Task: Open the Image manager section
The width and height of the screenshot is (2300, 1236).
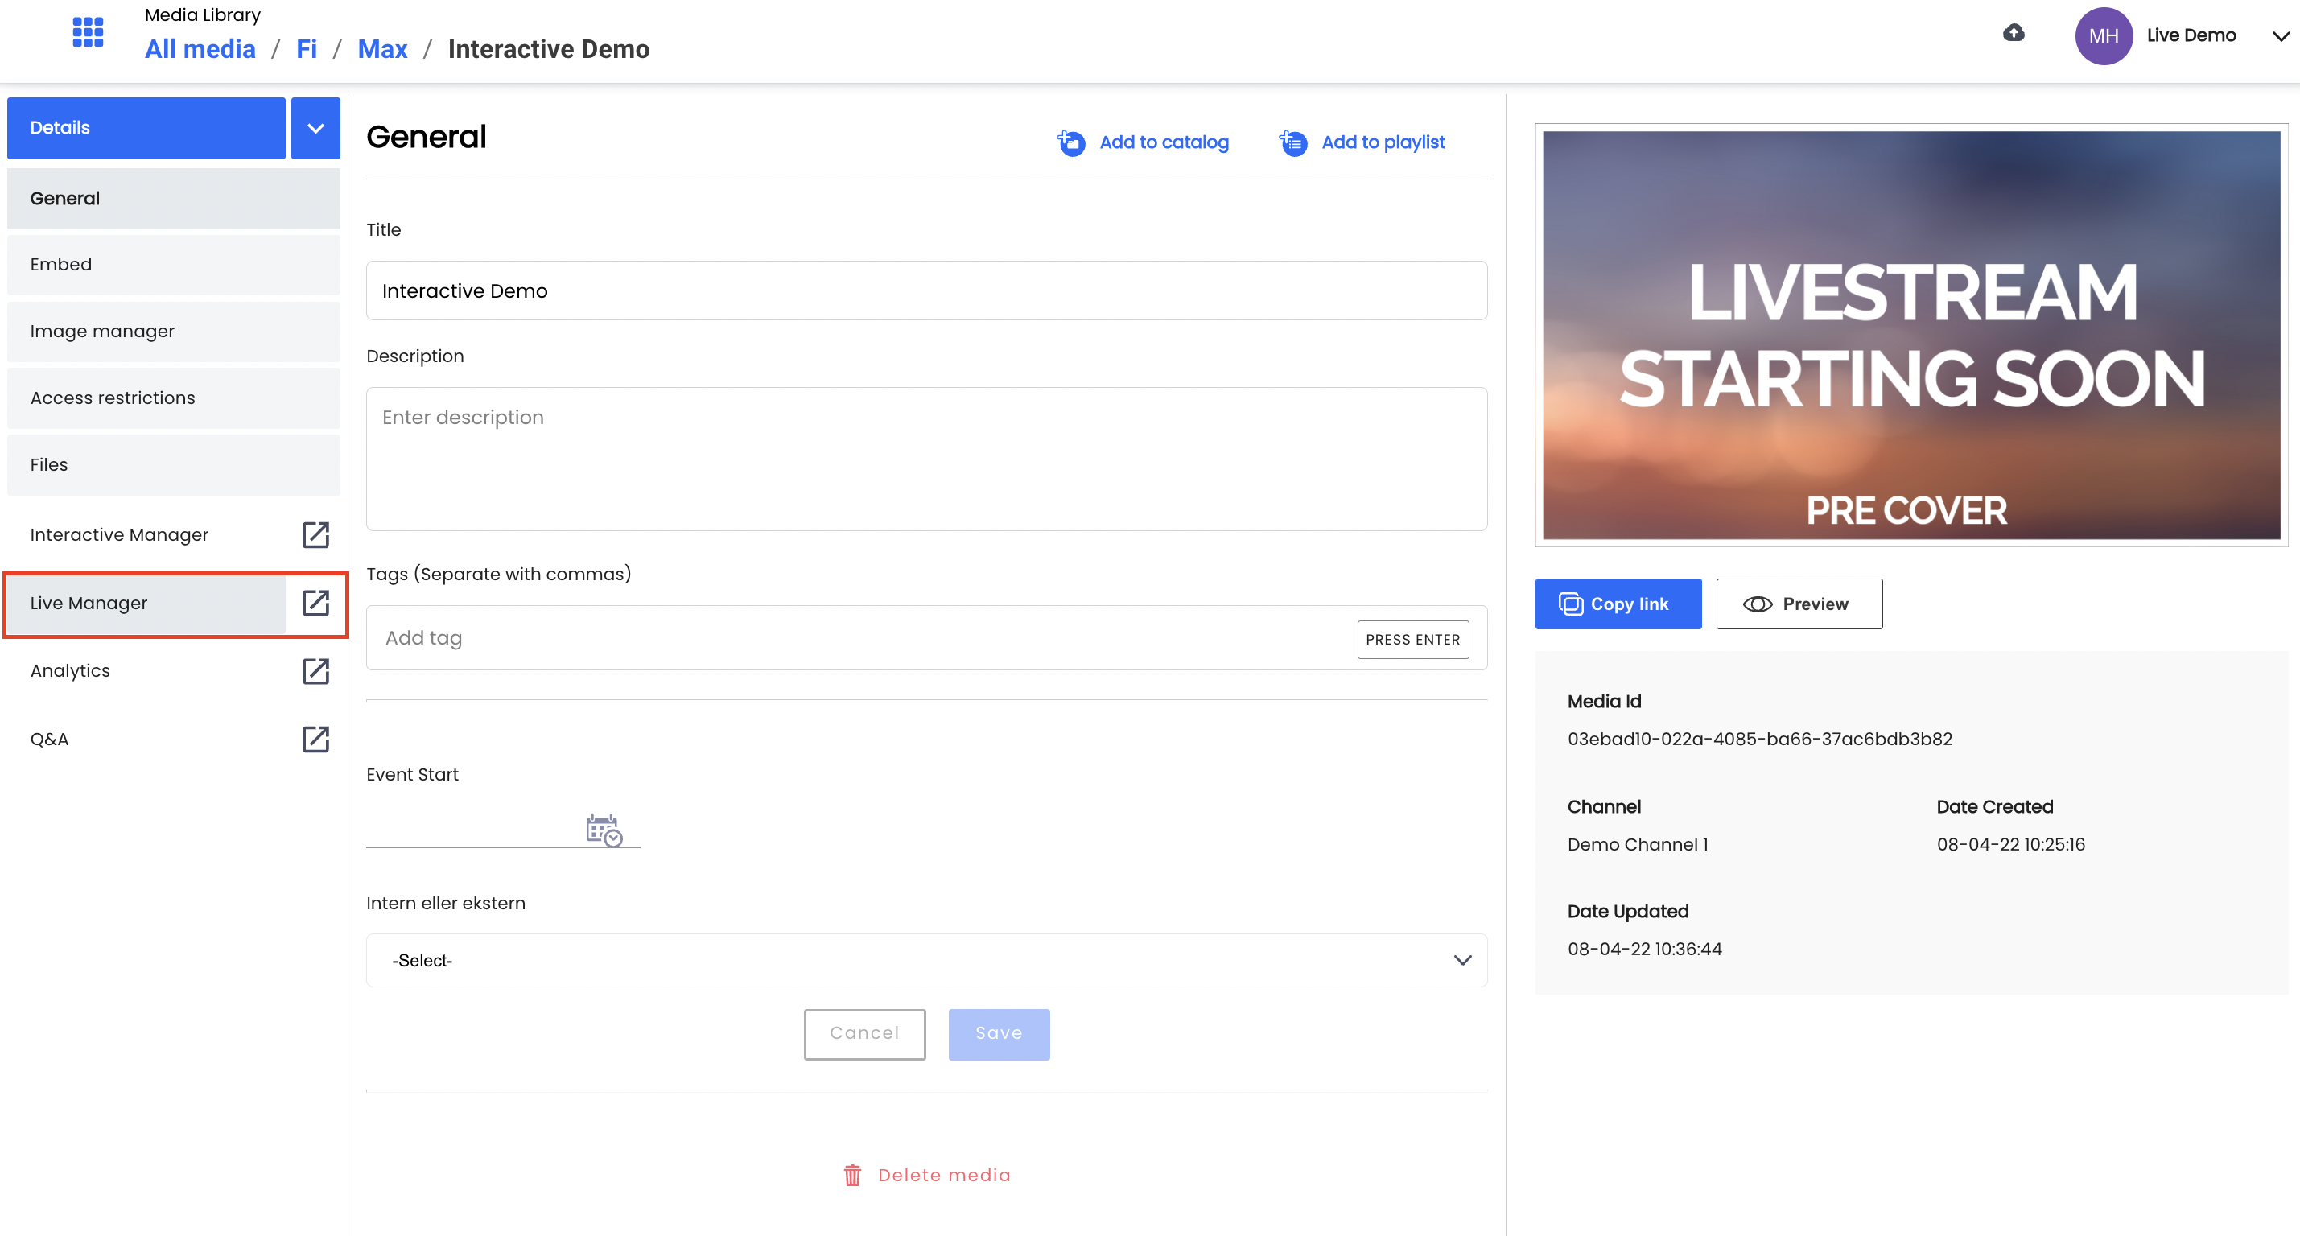Action: [x=173, y=332]
